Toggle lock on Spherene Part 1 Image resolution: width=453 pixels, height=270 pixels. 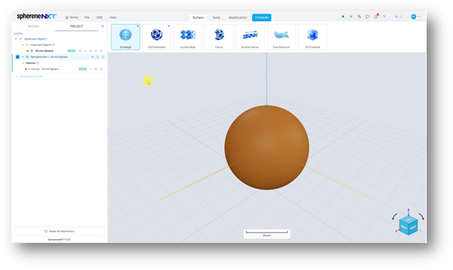(x=98, y=57)
